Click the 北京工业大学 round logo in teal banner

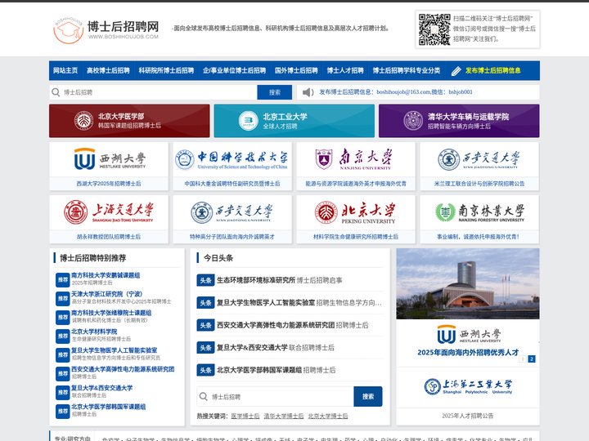coord(249,121)
